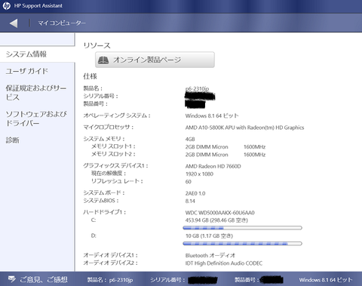This screenshot has height=286, width=362.
Task: Click ご意見、ご感想 feedback link
Action: pos(44,279)
